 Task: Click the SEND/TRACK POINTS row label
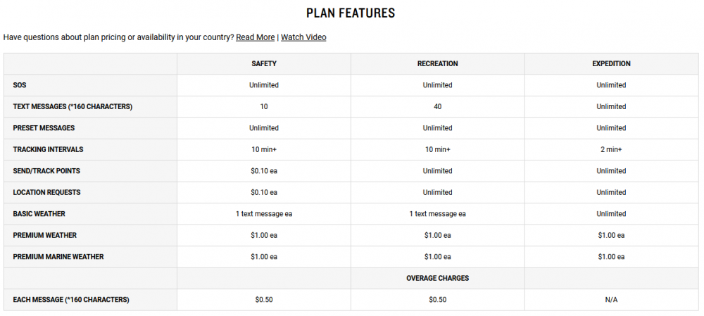click(46, 171)
